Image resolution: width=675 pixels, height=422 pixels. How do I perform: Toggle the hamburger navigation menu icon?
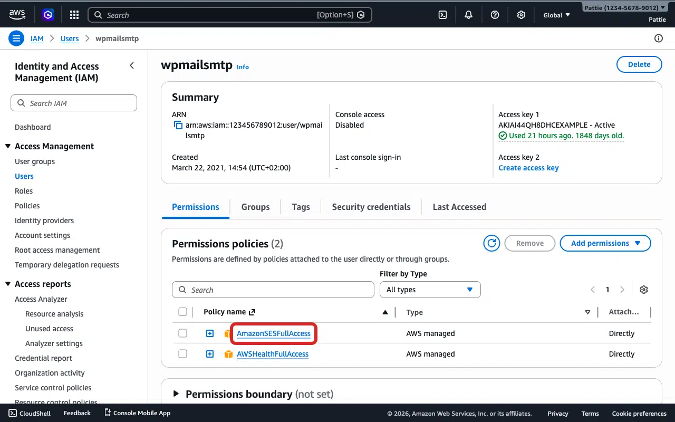[x=16, y=38]
